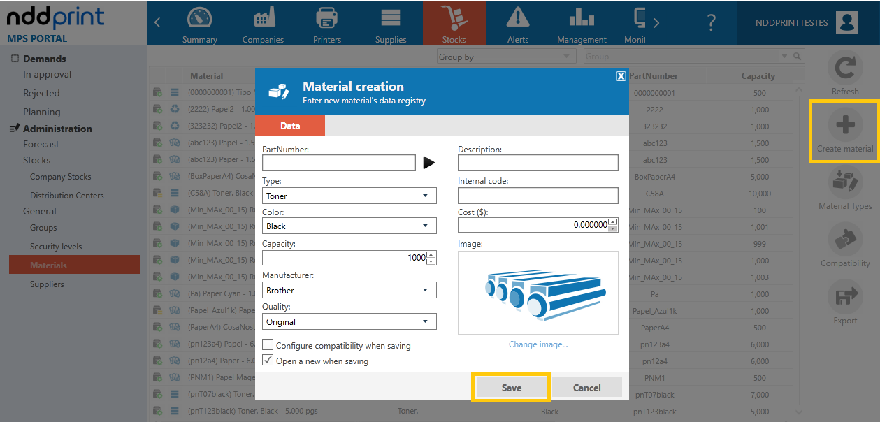Click the Description input field
The width and height of the screenshot is (880, 422).
click(538, 163)
